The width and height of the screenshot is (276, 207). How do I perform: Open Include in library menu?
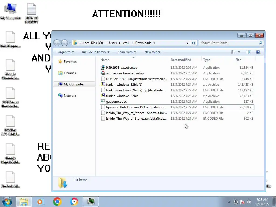[x=96, y=52]
